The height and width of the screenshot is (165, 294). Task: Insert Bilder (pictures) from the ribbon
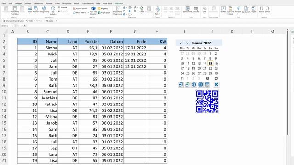[30, 10]
